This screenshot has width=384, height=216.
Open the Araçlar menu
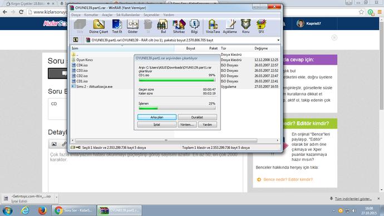[107, 15]
